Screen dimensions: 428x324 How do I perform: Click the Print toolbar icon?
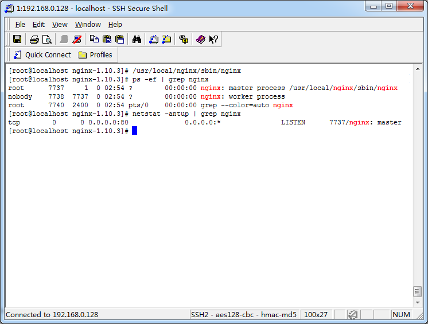[x=34, y=39]
